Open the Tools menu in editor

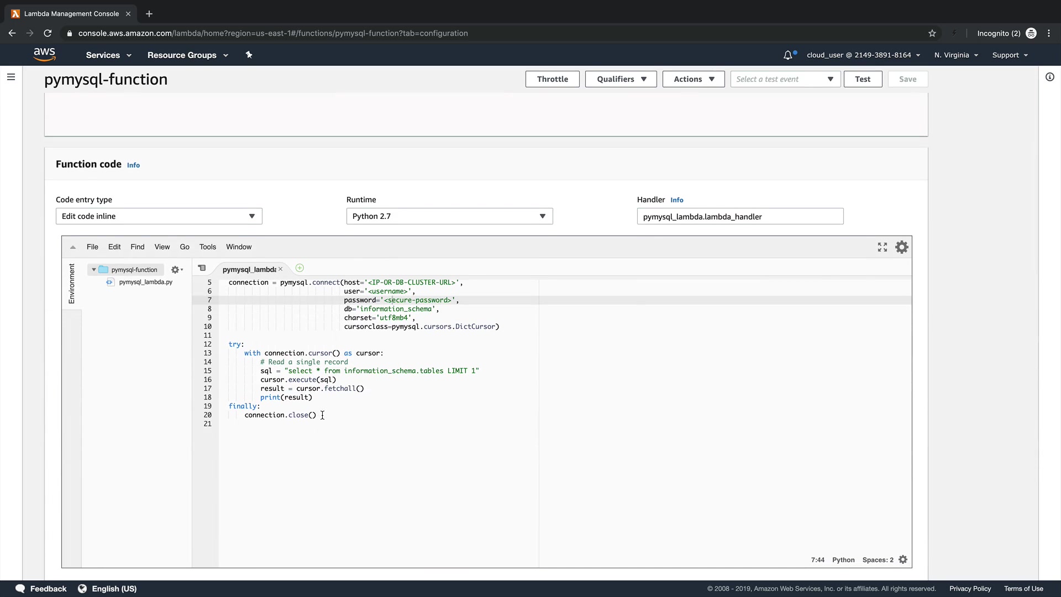207,247
